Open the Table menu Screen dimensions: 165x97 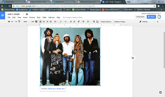(44, 17)
